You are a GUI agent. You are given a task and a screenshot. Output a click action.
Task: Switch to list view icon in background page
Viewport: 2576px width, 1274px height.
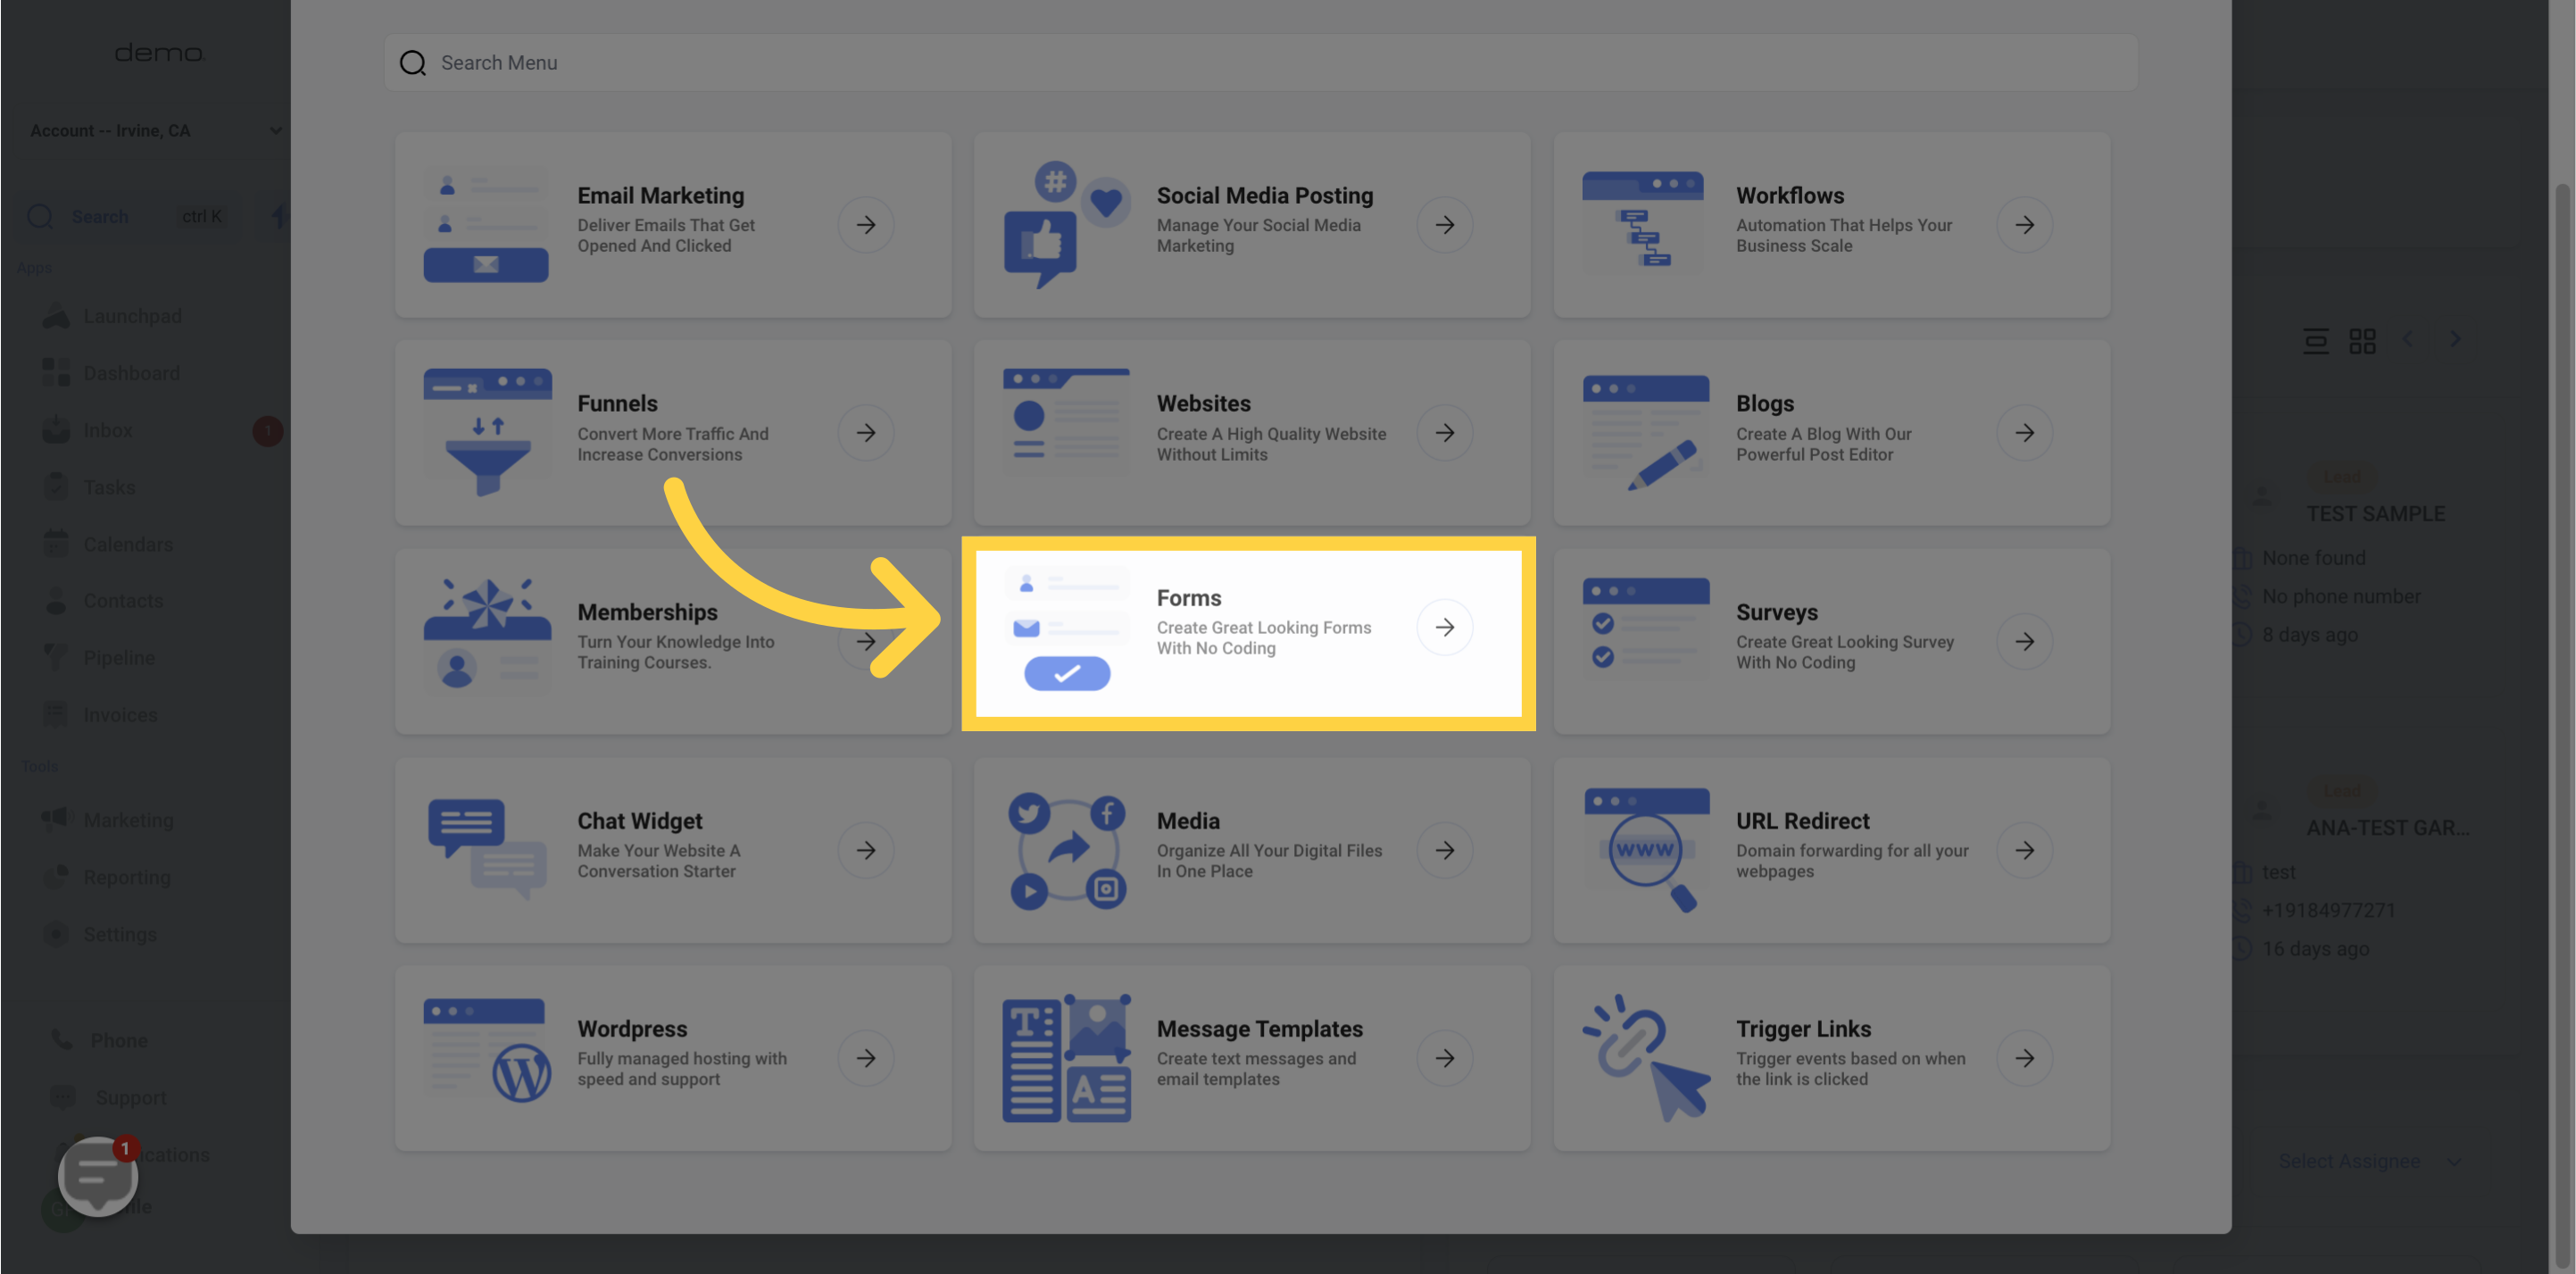[2315, 341]
